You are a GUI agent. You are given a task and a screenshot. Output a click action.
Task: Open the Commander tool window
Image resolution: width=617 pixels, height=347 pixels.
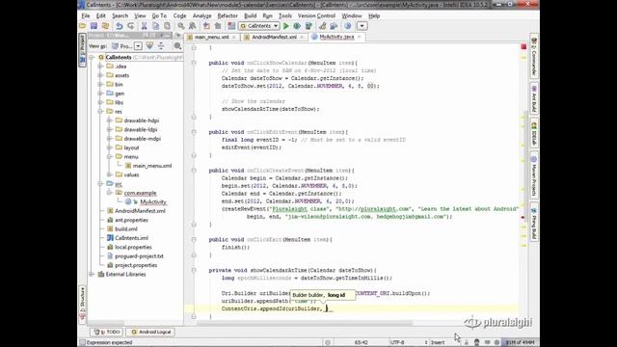[534, 57]
